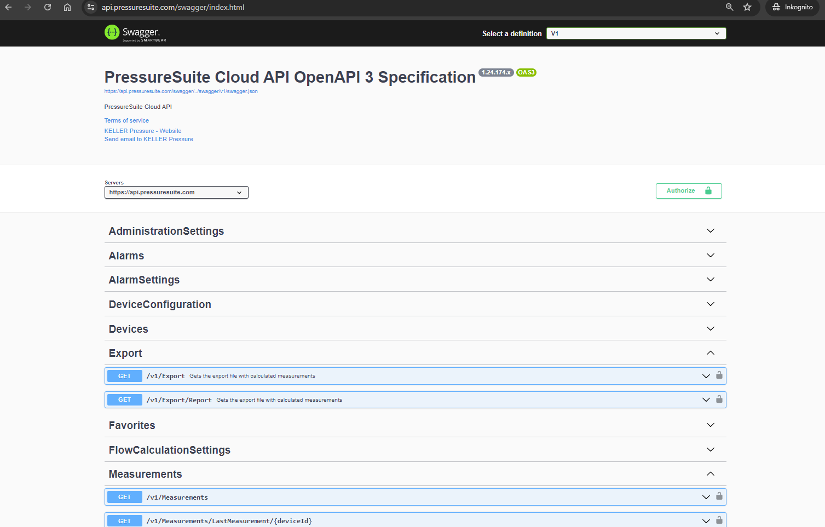Click the zoom magnifier icon in address bar

pyautogui.click(x=730, y=7)
